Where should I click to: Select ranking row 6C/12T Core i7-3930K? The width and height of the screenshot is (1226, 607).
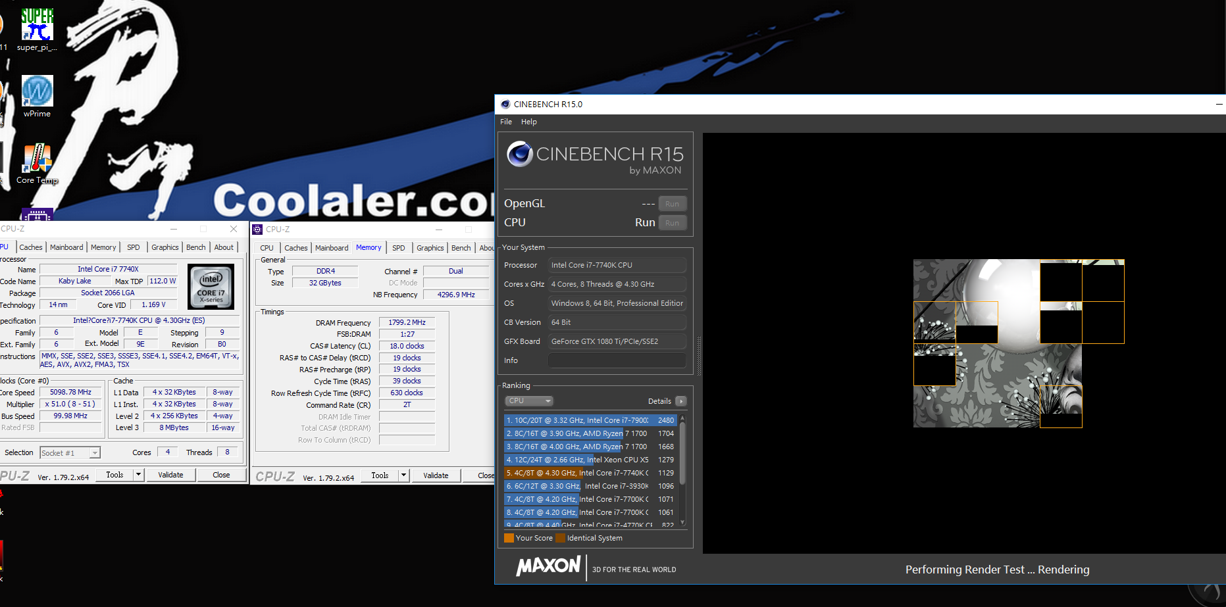tap(590, 486)
